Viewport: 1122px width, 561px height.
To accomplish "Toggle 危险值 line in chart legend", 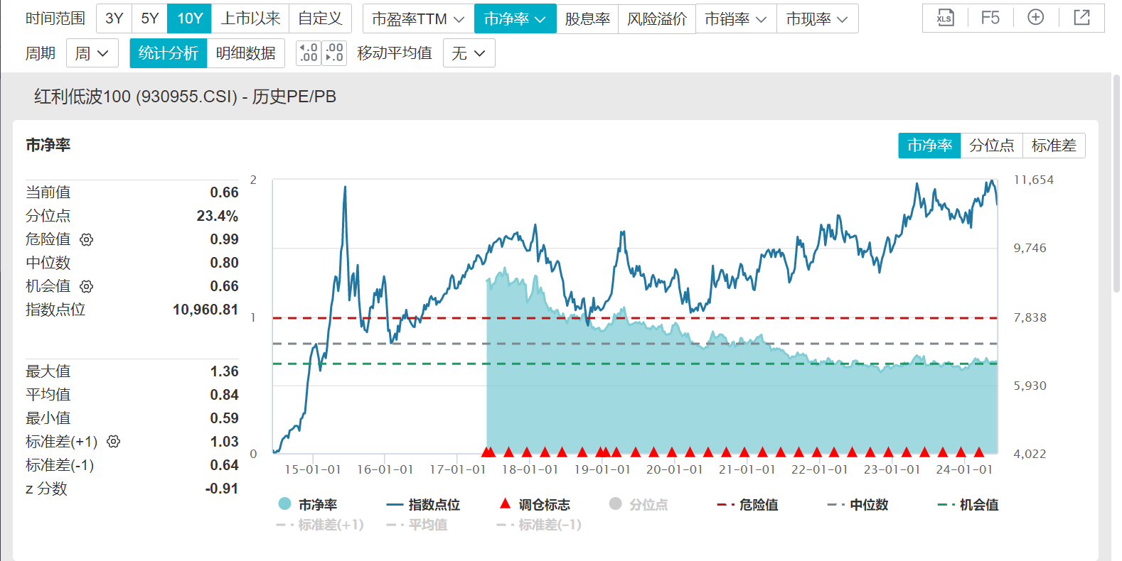I will coord(748,505).
